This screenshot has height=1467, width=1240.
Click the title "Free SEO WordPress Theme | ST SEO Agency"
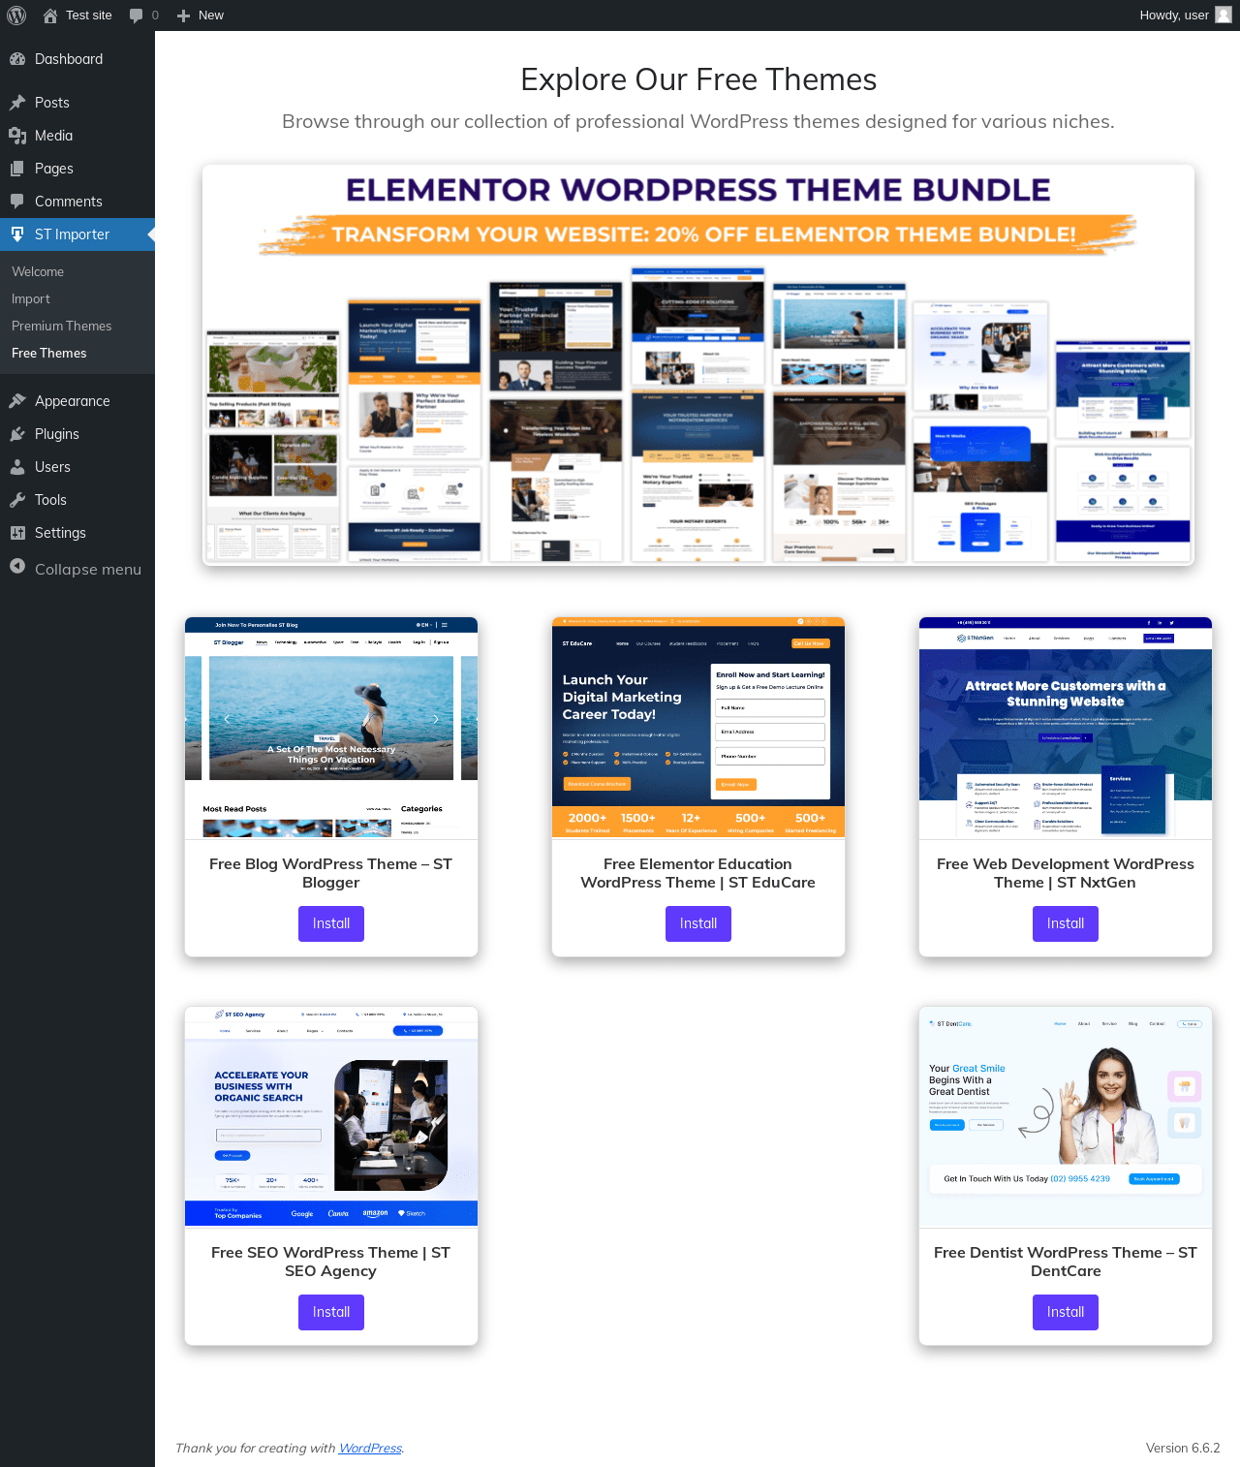pos(331,1262)
